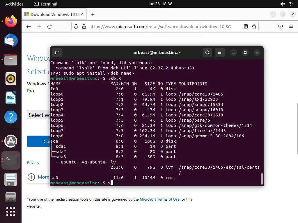Click the Save to Pocket icon

tap(281, 26)
